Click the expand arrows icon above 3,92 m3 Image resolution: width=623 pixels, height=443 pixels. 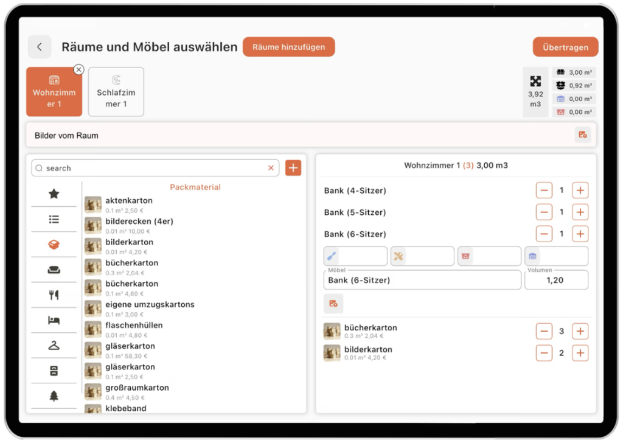pyautogui.click(x=535, y=80)
